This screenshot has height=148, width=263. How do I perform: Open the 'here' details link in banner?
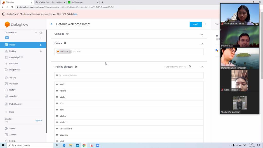[75, 14]
